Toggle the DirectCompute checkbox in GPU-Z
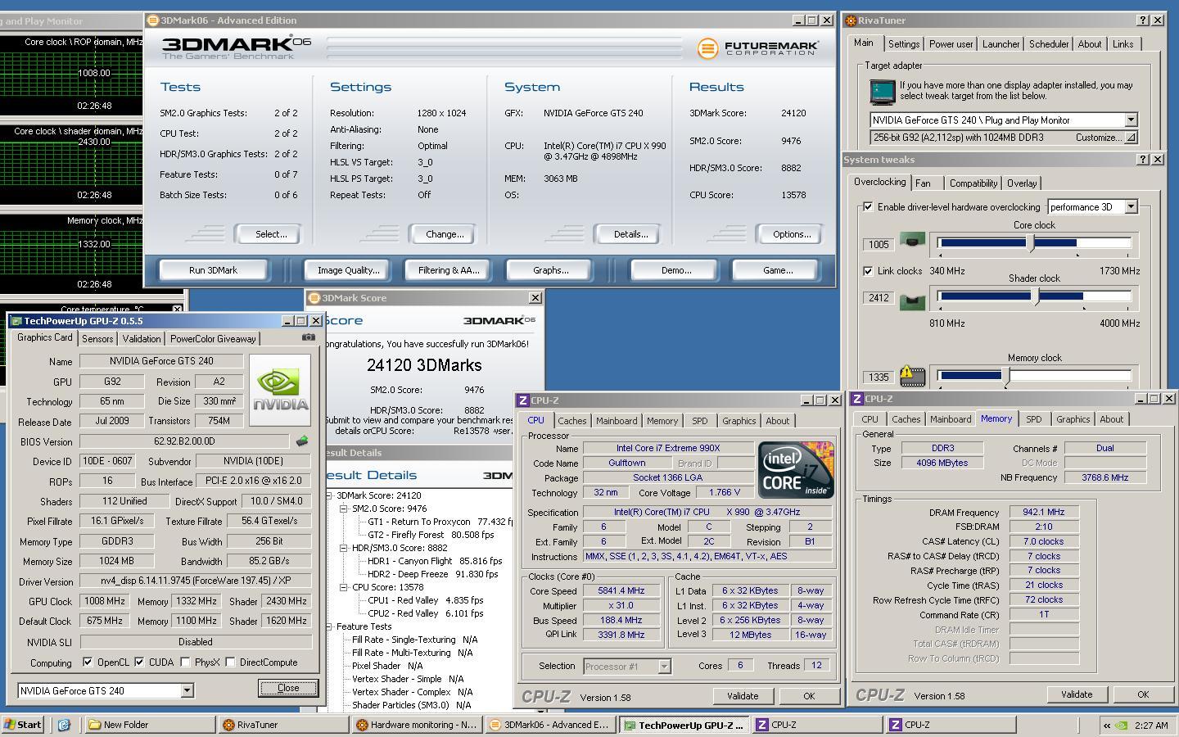1179x737 pixels. pos(230,662)
